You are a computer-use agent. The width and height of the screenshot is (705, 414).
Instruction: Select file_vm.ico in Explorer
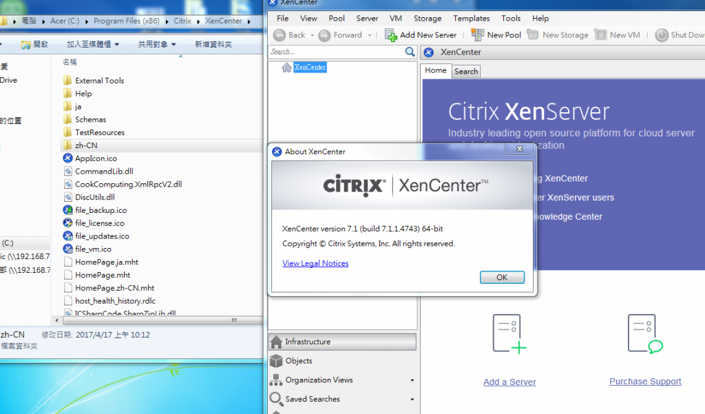click(93, 249)
